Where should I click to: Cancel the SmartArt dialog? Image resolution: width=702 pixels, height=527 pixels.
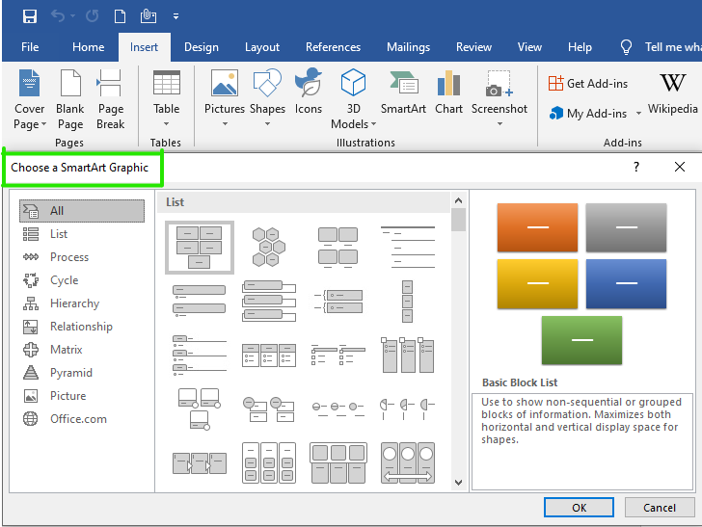pos(660,508)
